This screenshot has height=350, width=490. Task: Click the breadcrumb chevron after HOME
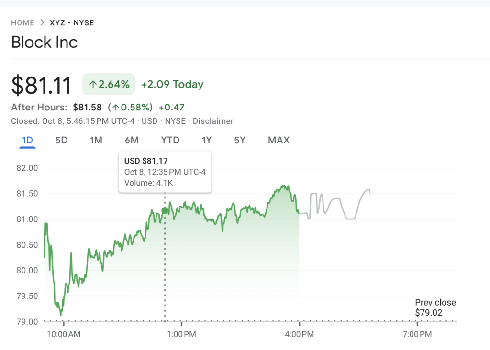pyautogui.click(x=42, y=22)
